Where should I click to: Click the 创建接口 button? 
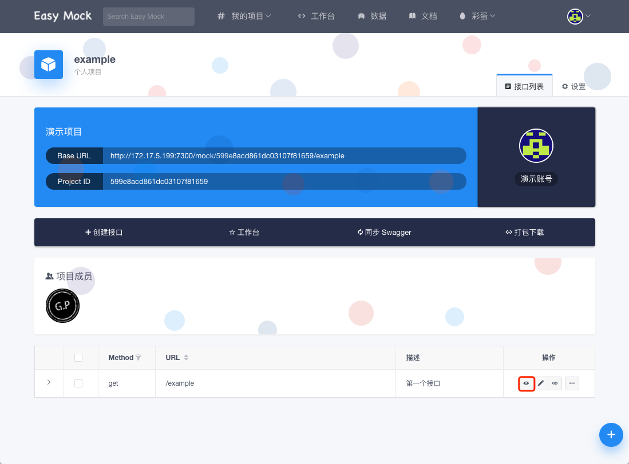(x=104, y=232)
